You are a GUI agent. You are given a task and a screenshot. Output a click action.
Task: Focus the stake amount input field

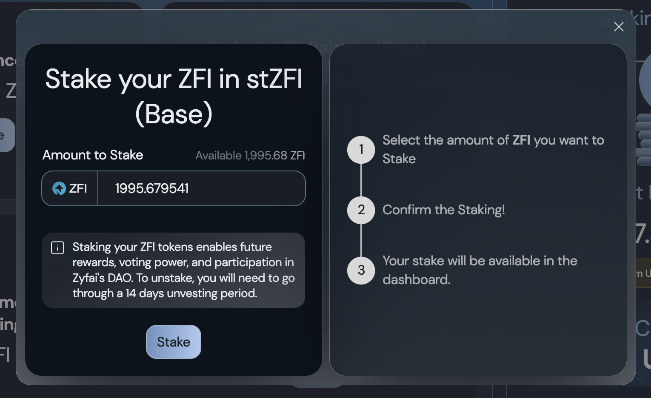tap(201, 188)
